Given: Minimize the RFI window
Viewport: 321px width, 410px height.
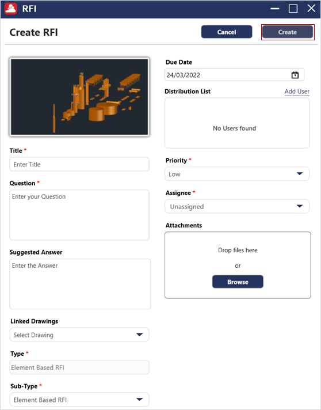Looking at the screenshot, I should point(275,9).
